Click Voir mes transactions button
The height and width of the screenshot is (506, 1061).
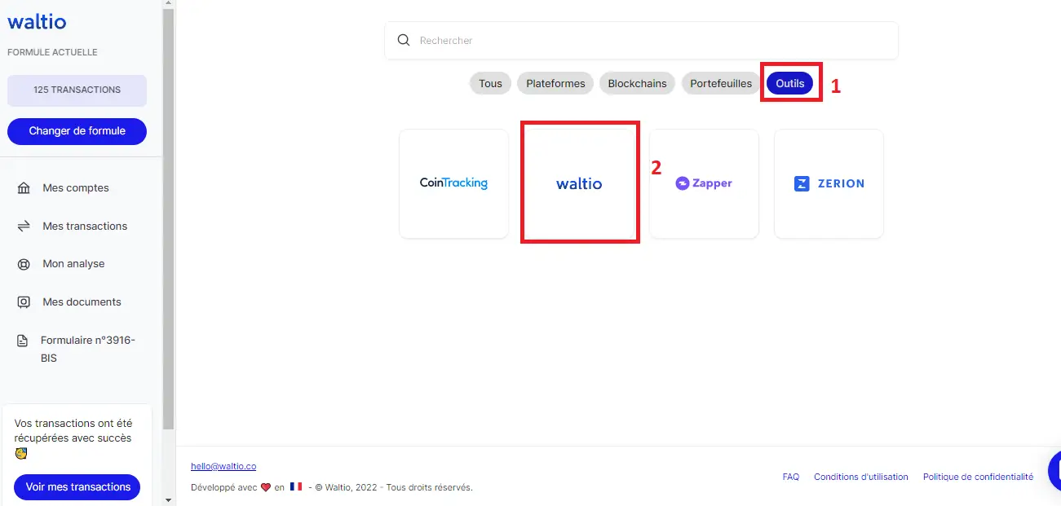[x=77, y=487]
